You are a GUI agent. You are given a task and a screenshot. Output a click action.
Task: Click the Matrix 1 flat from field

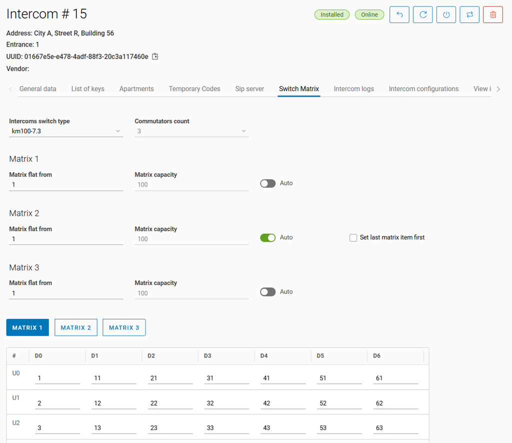[66, 185]
